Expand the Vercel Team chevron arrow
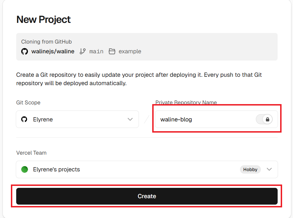The image size is (293, 218). pyautogui.click(x=269, y=169)
